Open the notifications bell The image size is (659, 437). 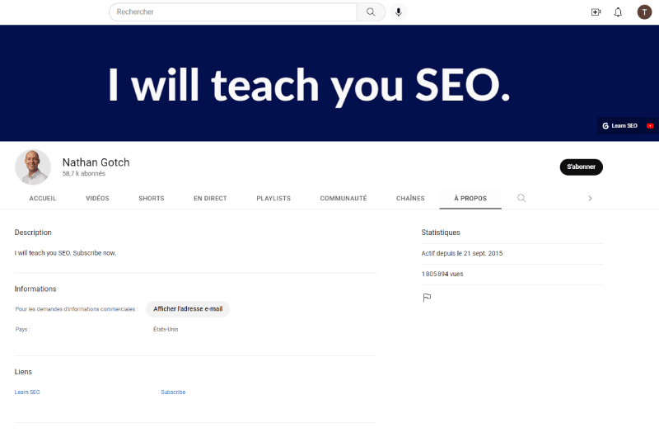[618, 12]
